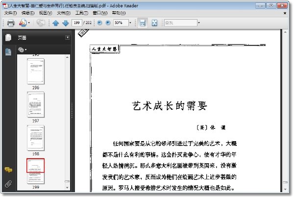Open the 文档(D) menu
Screen dimensions: 294x198
[64, 13]
